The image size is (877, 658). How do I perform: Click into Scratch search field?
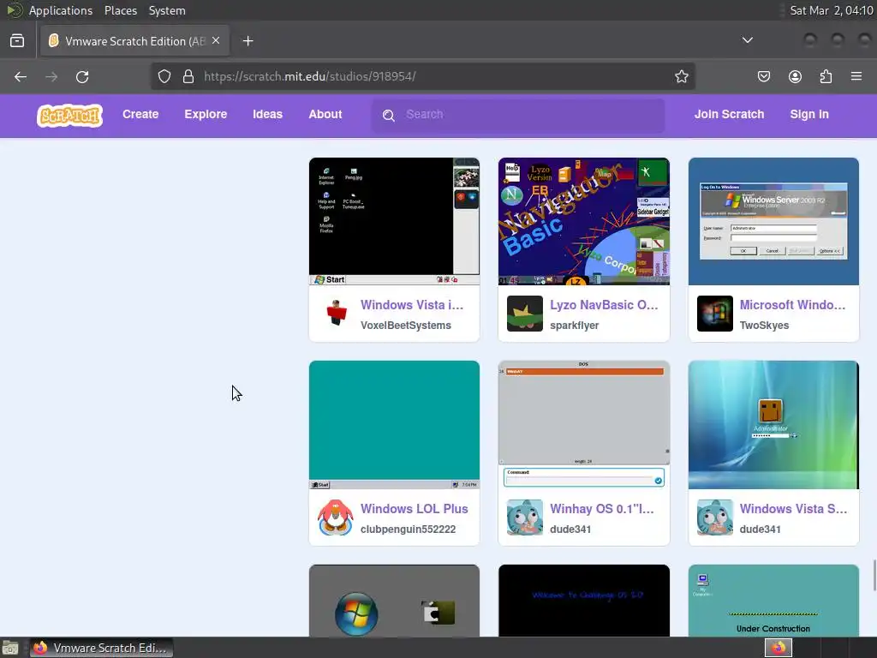click(518, 116)
